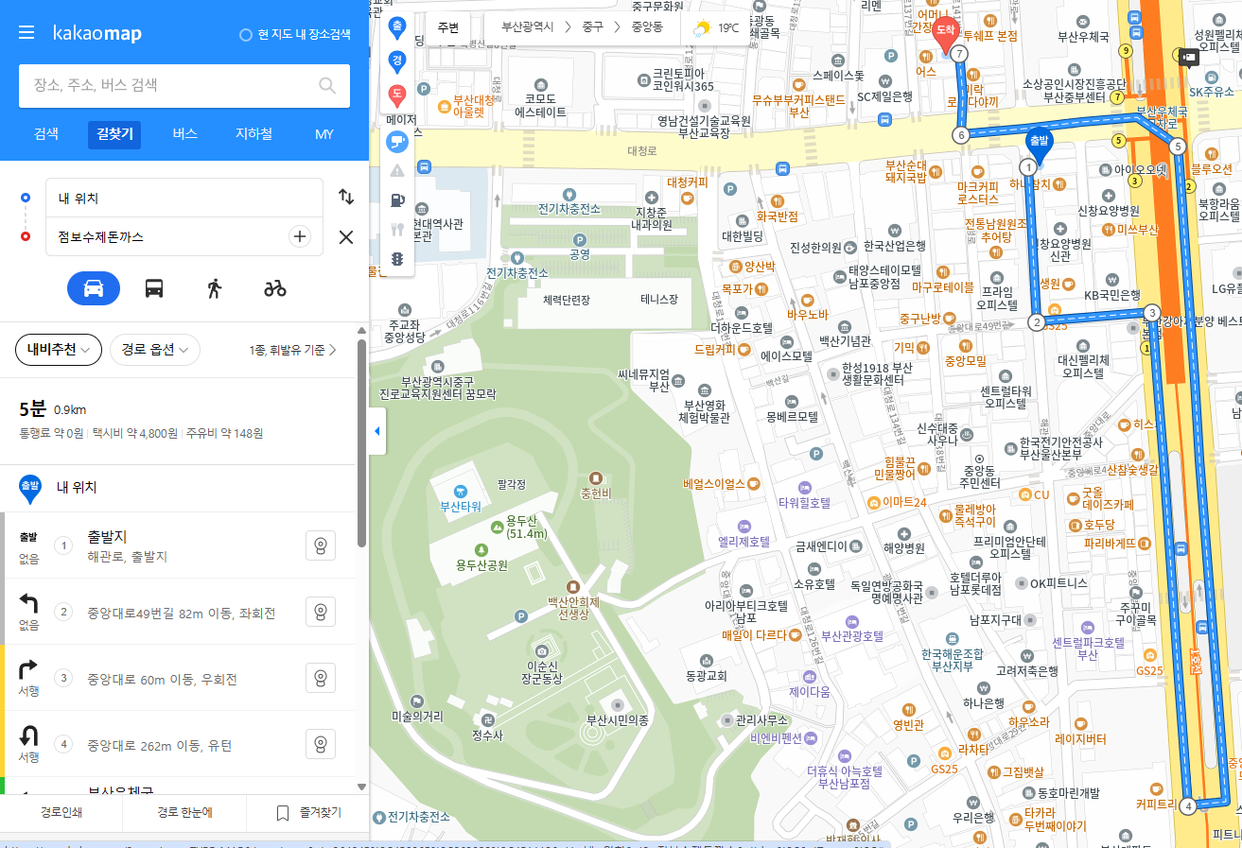Open the MY tab
The image size is (1242, 848).
point(324,134)
